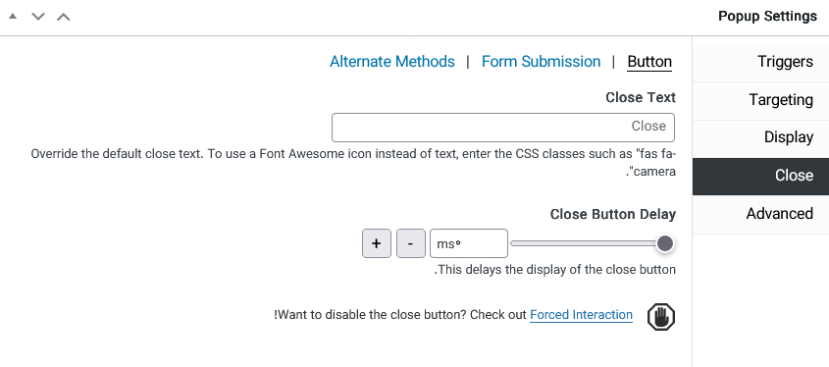This screenshot has height=367, width=829.
Task: Open the Alternate Methods section
Action: click(x=392, y=62)
